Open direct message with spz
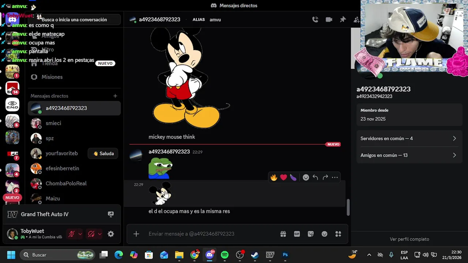The height and width of the screenshot is (263, 468). pyautogui.click(x=74, y=138)
